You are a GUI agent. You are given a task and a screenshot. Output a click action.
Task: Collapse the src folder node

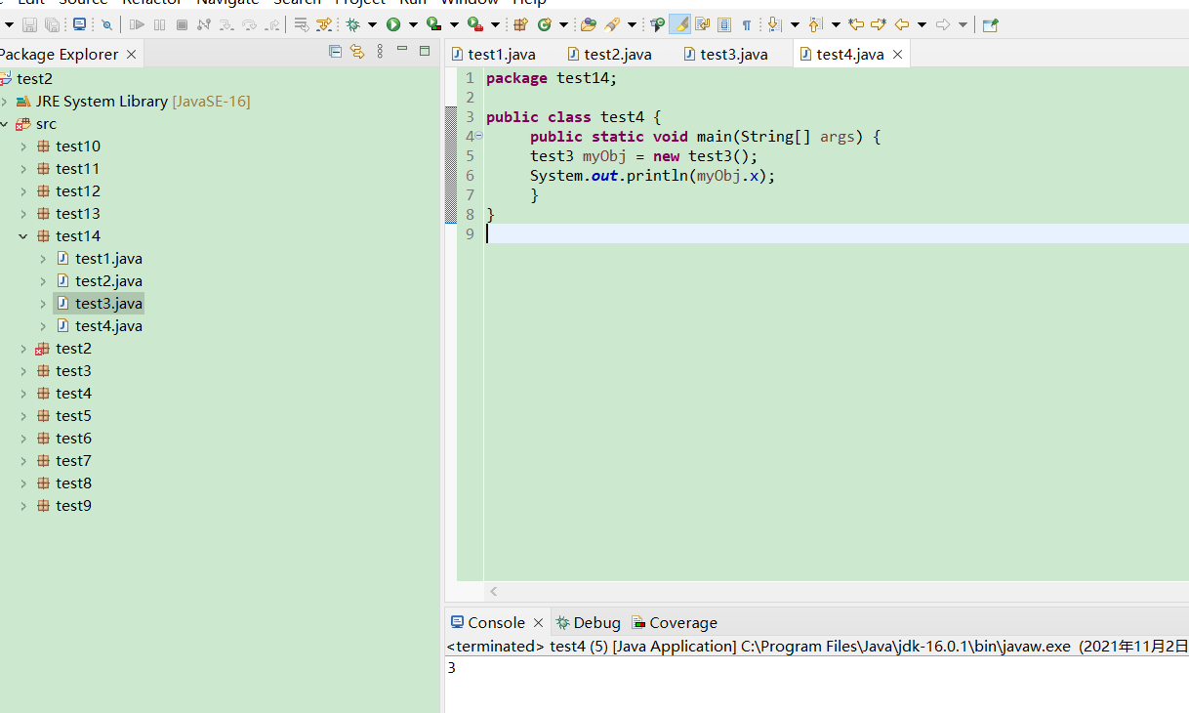pos(5,124)
